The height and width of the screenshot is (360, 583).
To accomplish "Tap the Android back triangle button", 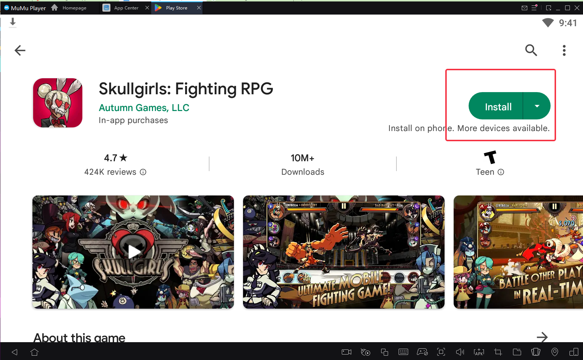I will 15,352.
